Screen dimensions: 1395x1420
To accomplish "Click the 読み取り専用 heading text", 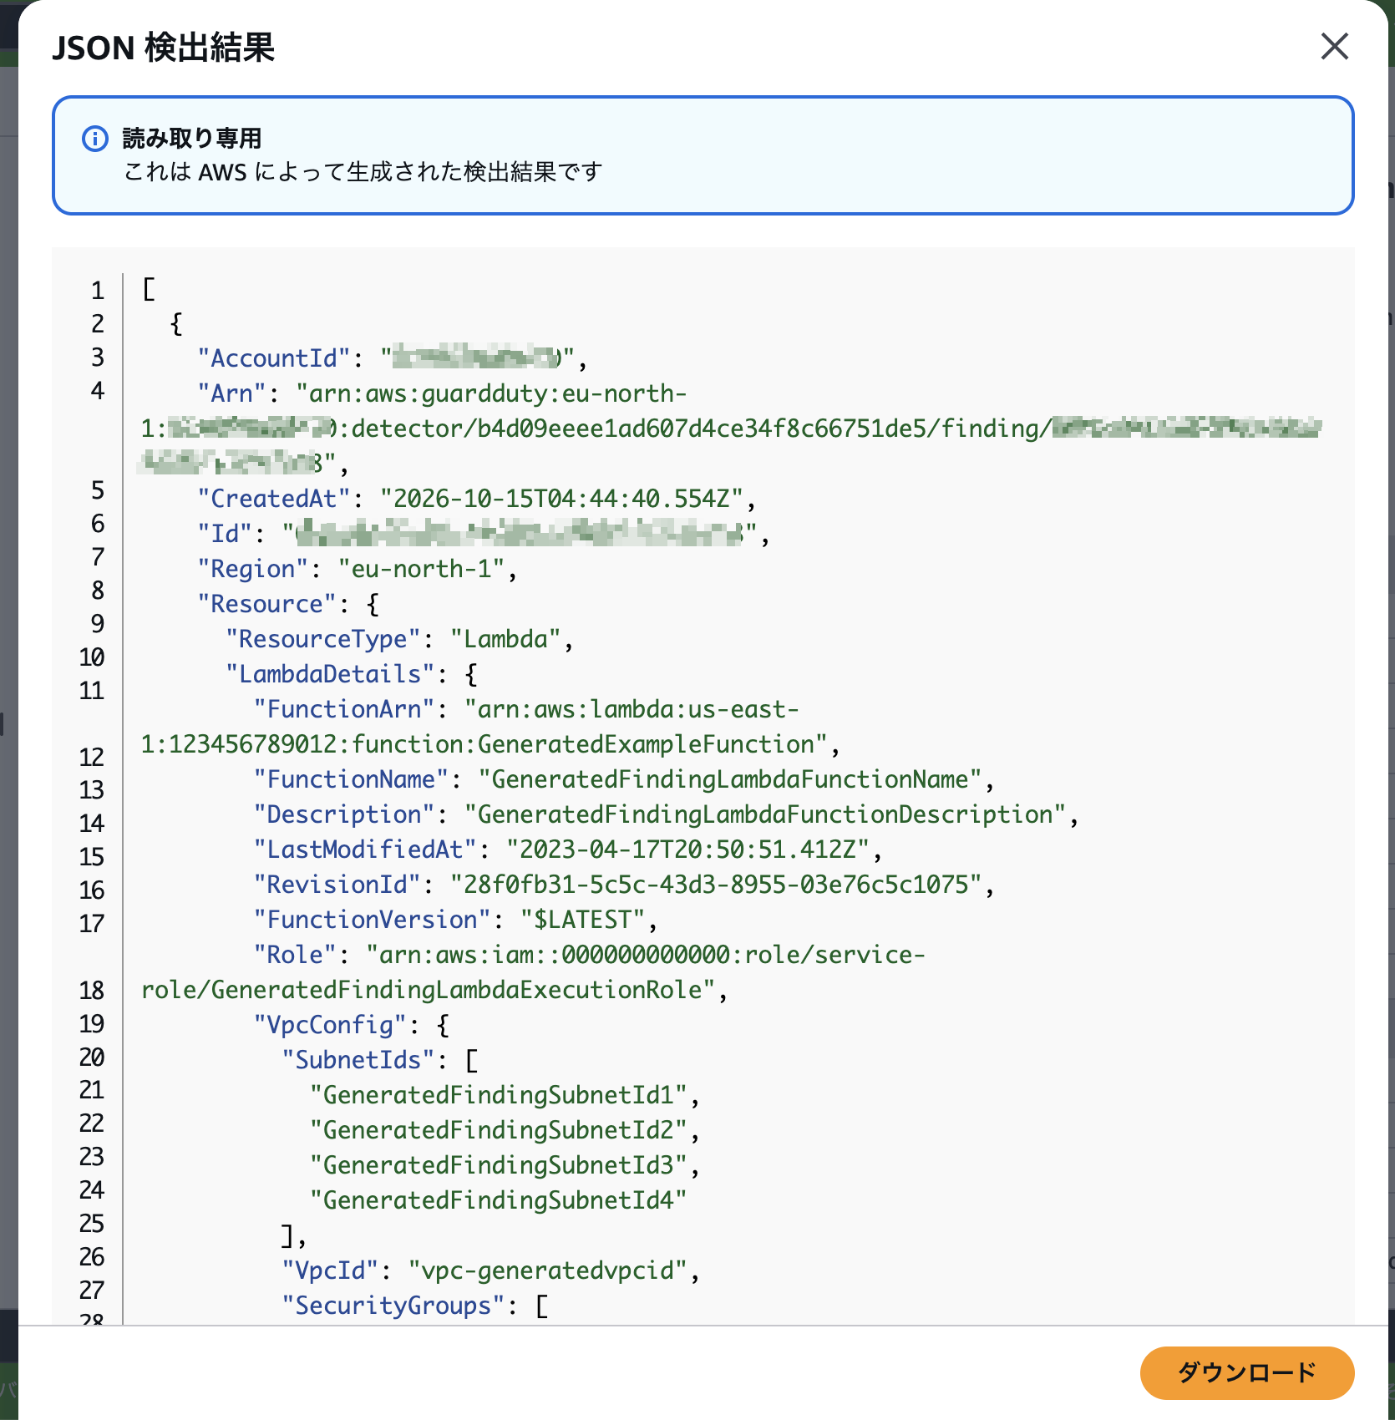I will point(192,138).
